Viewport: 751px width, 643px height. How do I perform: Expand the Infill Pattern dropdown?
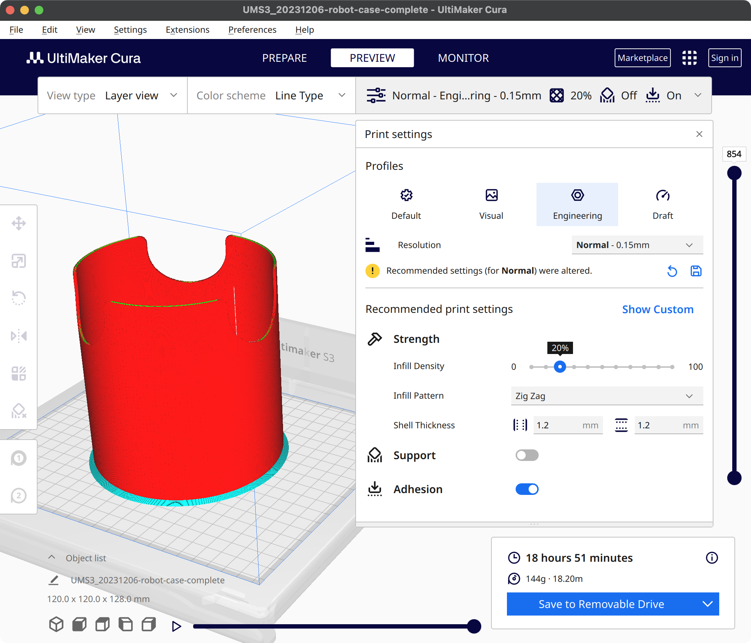(606, 396)
